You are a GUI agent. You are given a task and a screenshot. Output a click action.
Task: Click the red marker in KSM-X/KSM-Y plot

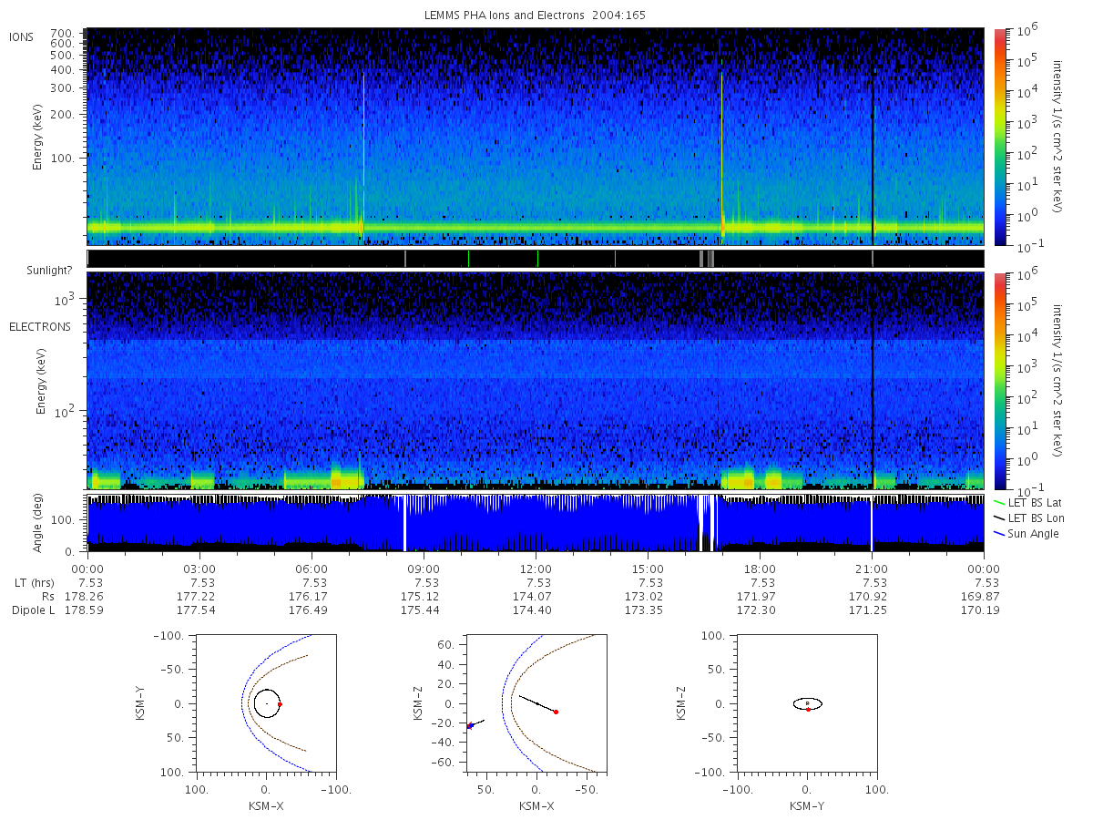click(x=280, y=704)
